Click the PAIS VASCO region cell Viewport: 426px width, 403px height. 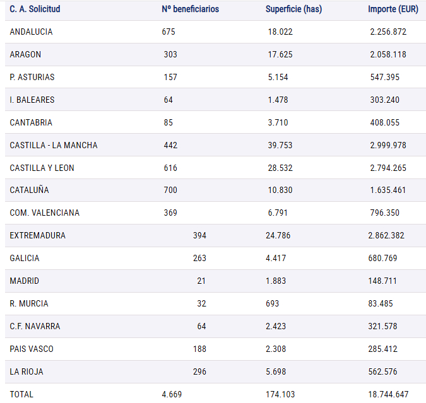pos(32,349)
